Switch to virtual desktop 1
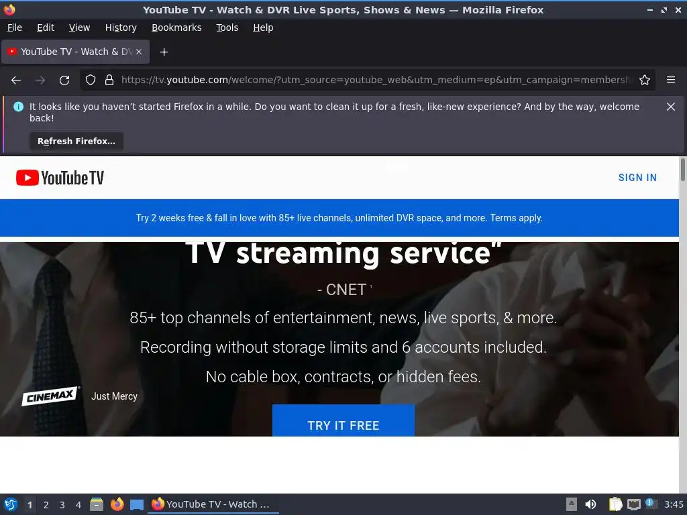 pos(30,505)
